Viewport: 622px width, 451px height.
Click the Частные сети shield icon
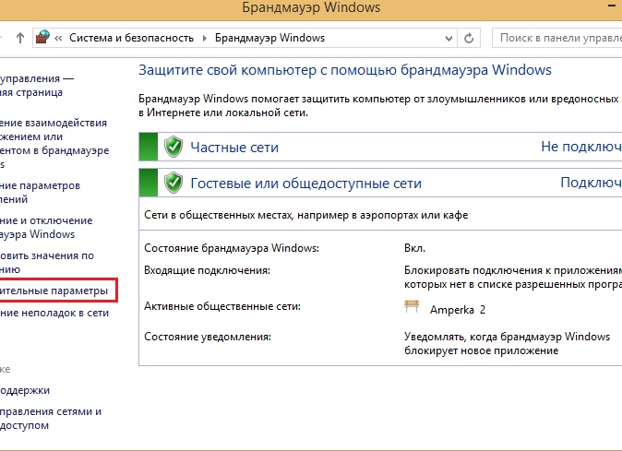[x=173, y=147]
